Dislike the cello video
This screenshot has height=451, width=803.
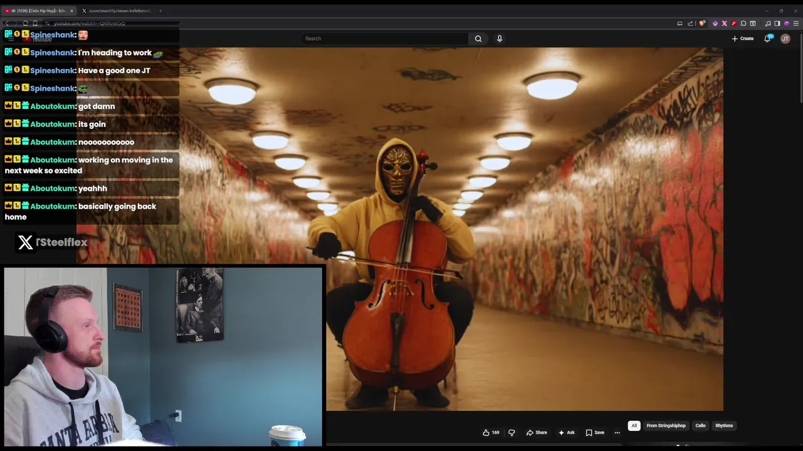click(511, 432)
